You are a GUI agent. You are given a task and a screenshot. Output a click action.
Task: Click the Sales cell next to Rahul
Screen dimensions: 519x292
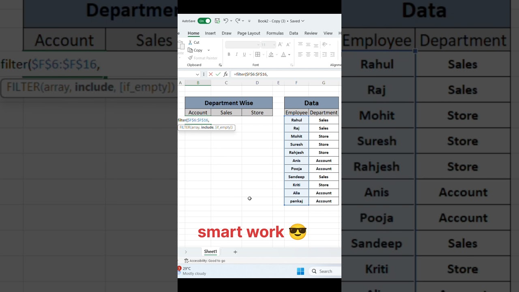tap(324, 120)
